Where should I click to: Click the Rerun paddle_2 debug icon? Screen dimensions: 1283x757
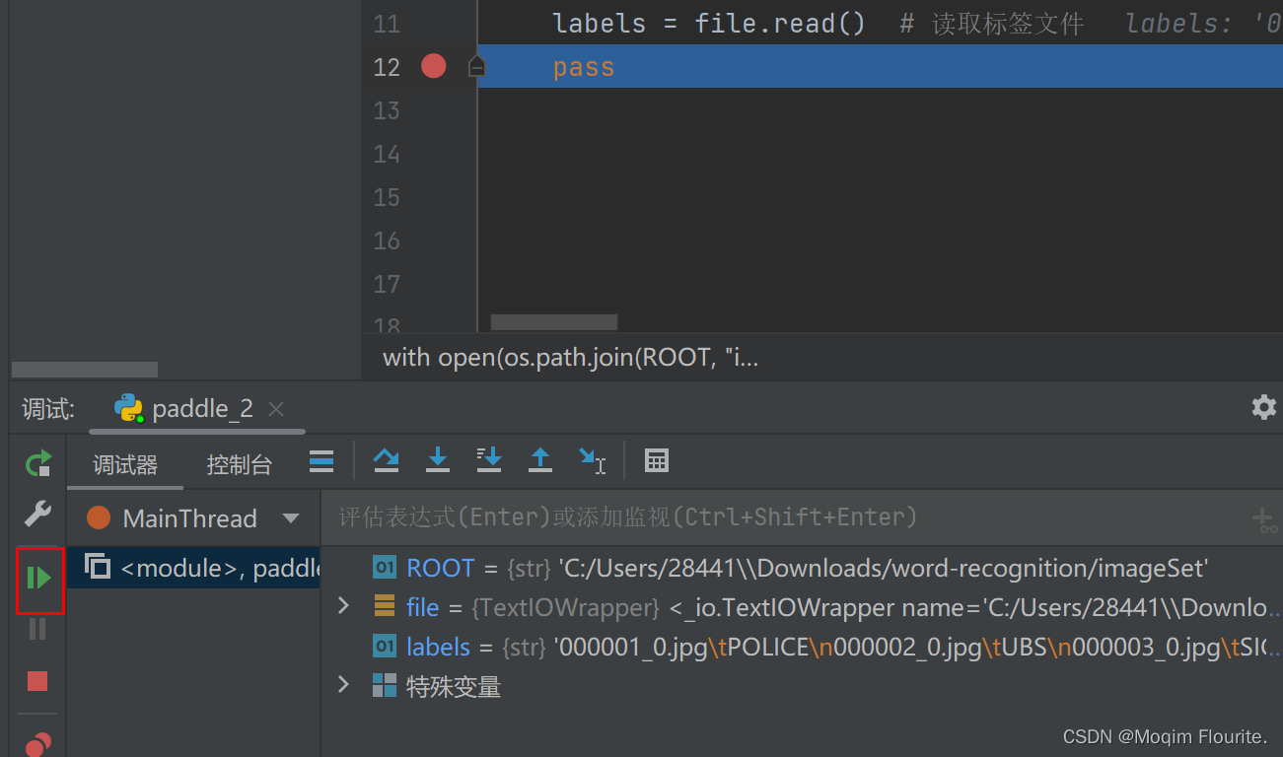coord(37,462)
